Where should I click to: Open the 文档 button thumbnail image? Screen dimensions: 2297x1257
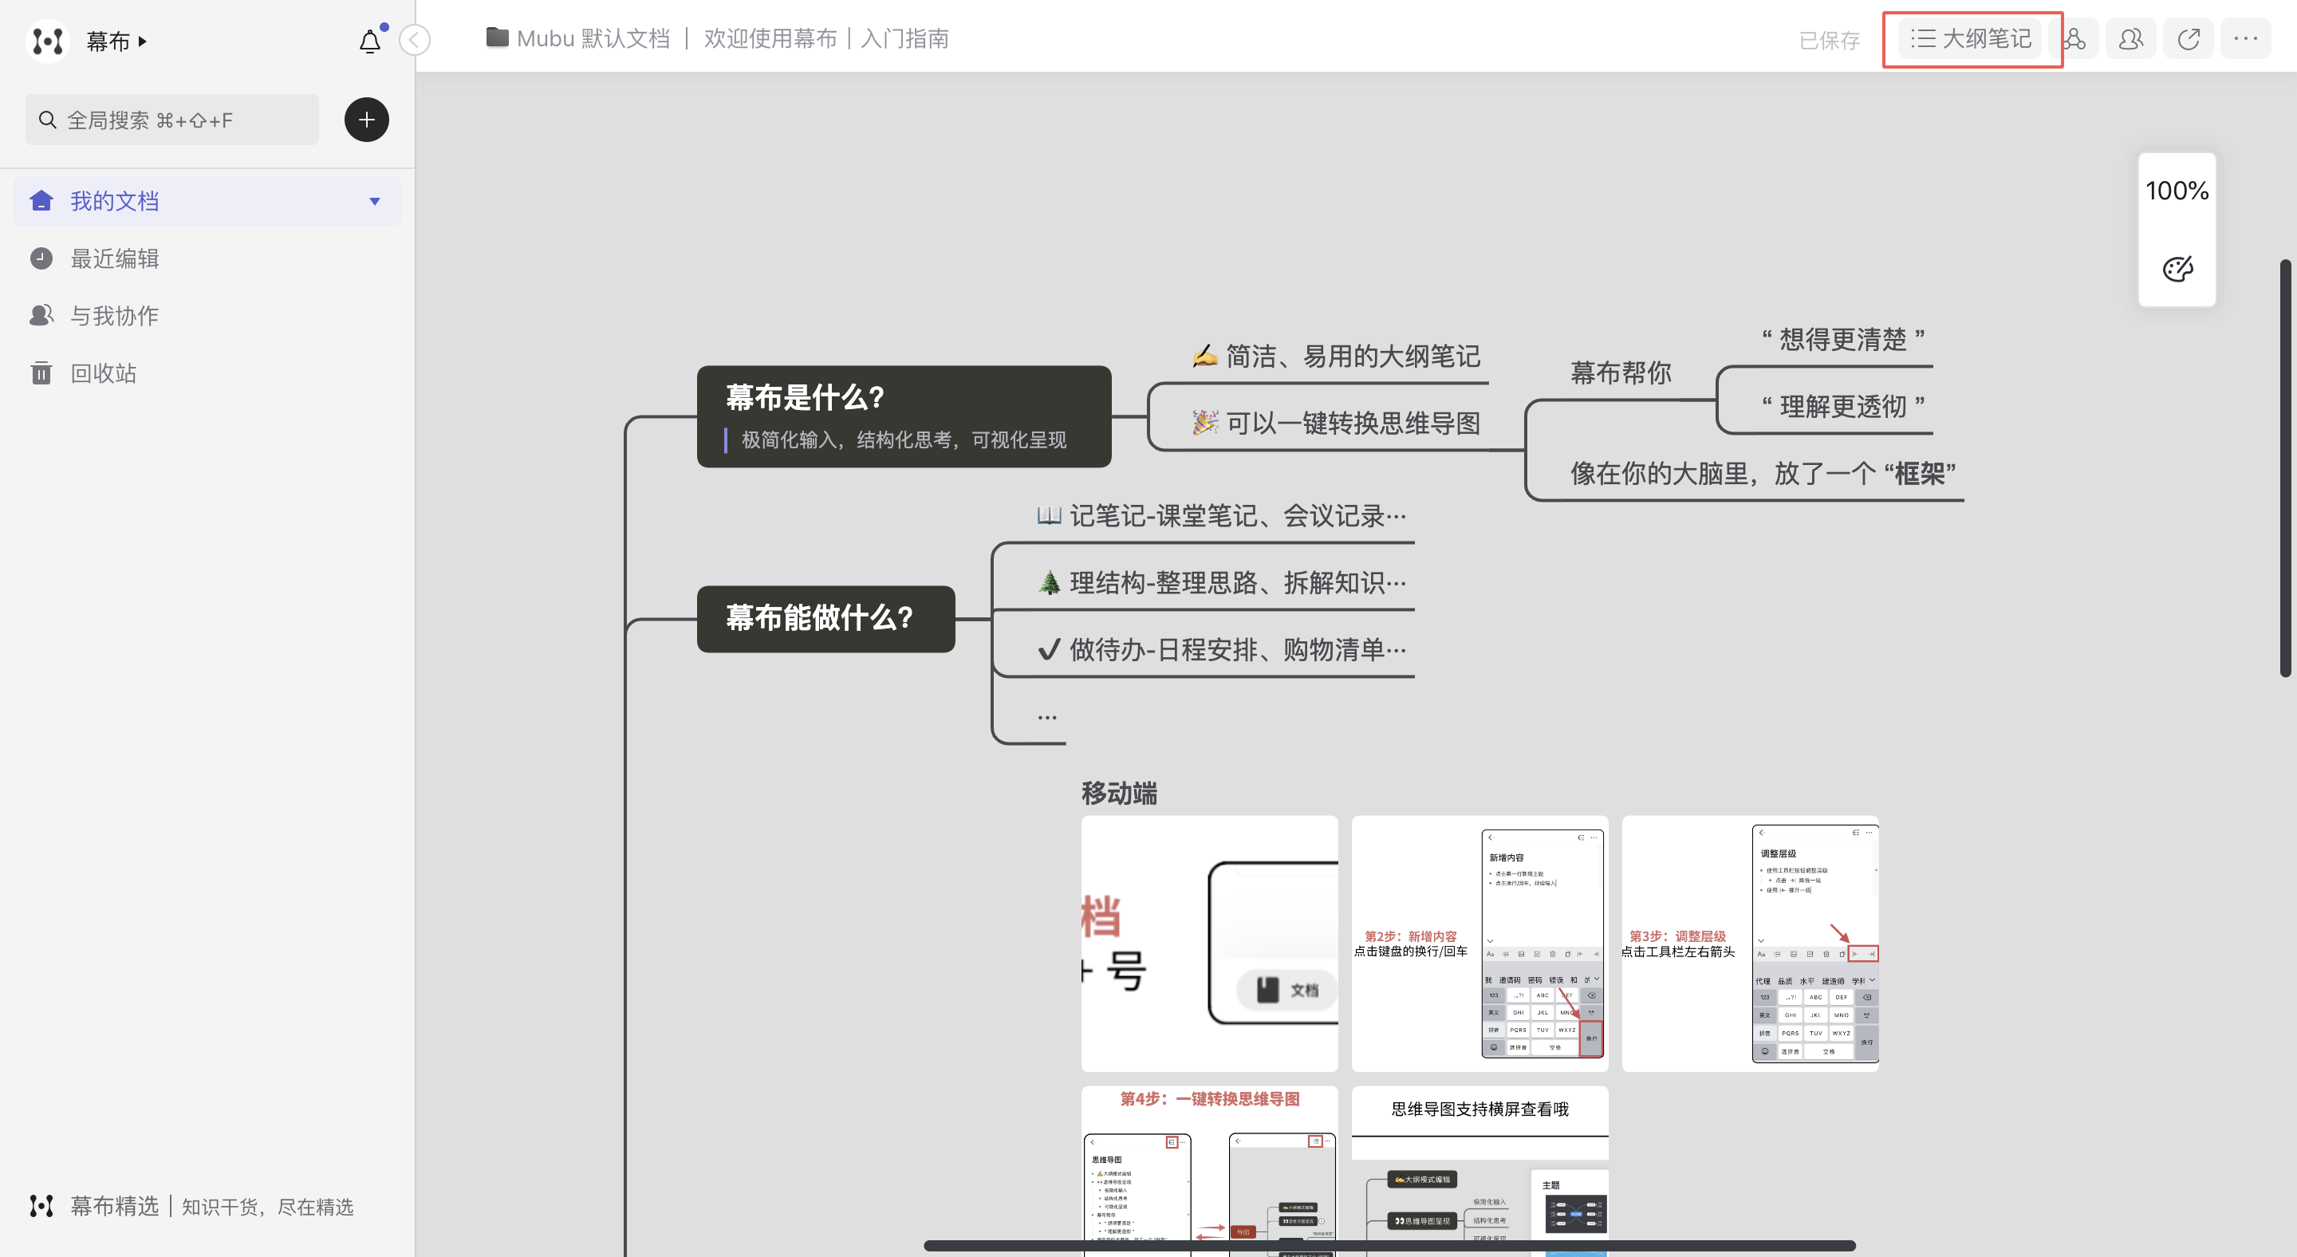click(1209, 944)
